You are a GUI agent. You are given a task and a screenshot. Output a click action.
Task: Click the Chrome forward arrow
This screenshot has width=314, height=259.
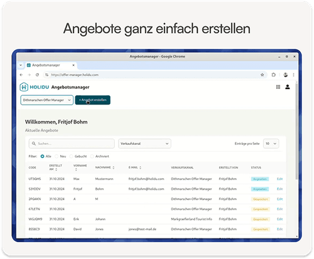click(29, 75)
